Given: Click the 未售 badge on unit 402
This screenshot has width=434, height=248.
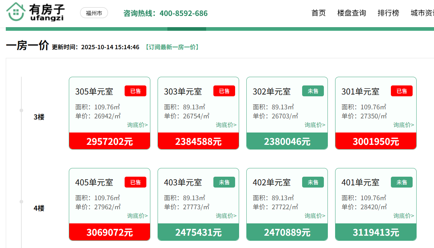Looking at the screenshot, I should [x=313, y=182].
